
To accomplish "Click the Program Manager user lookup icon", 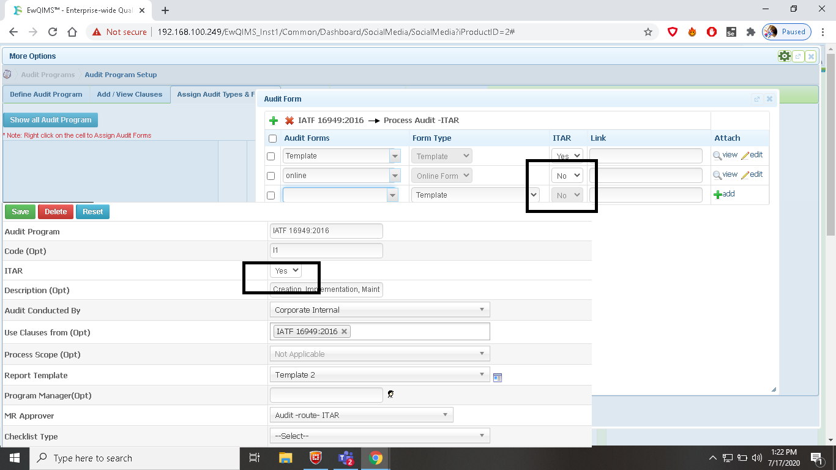I will click(x=390, y=395).
